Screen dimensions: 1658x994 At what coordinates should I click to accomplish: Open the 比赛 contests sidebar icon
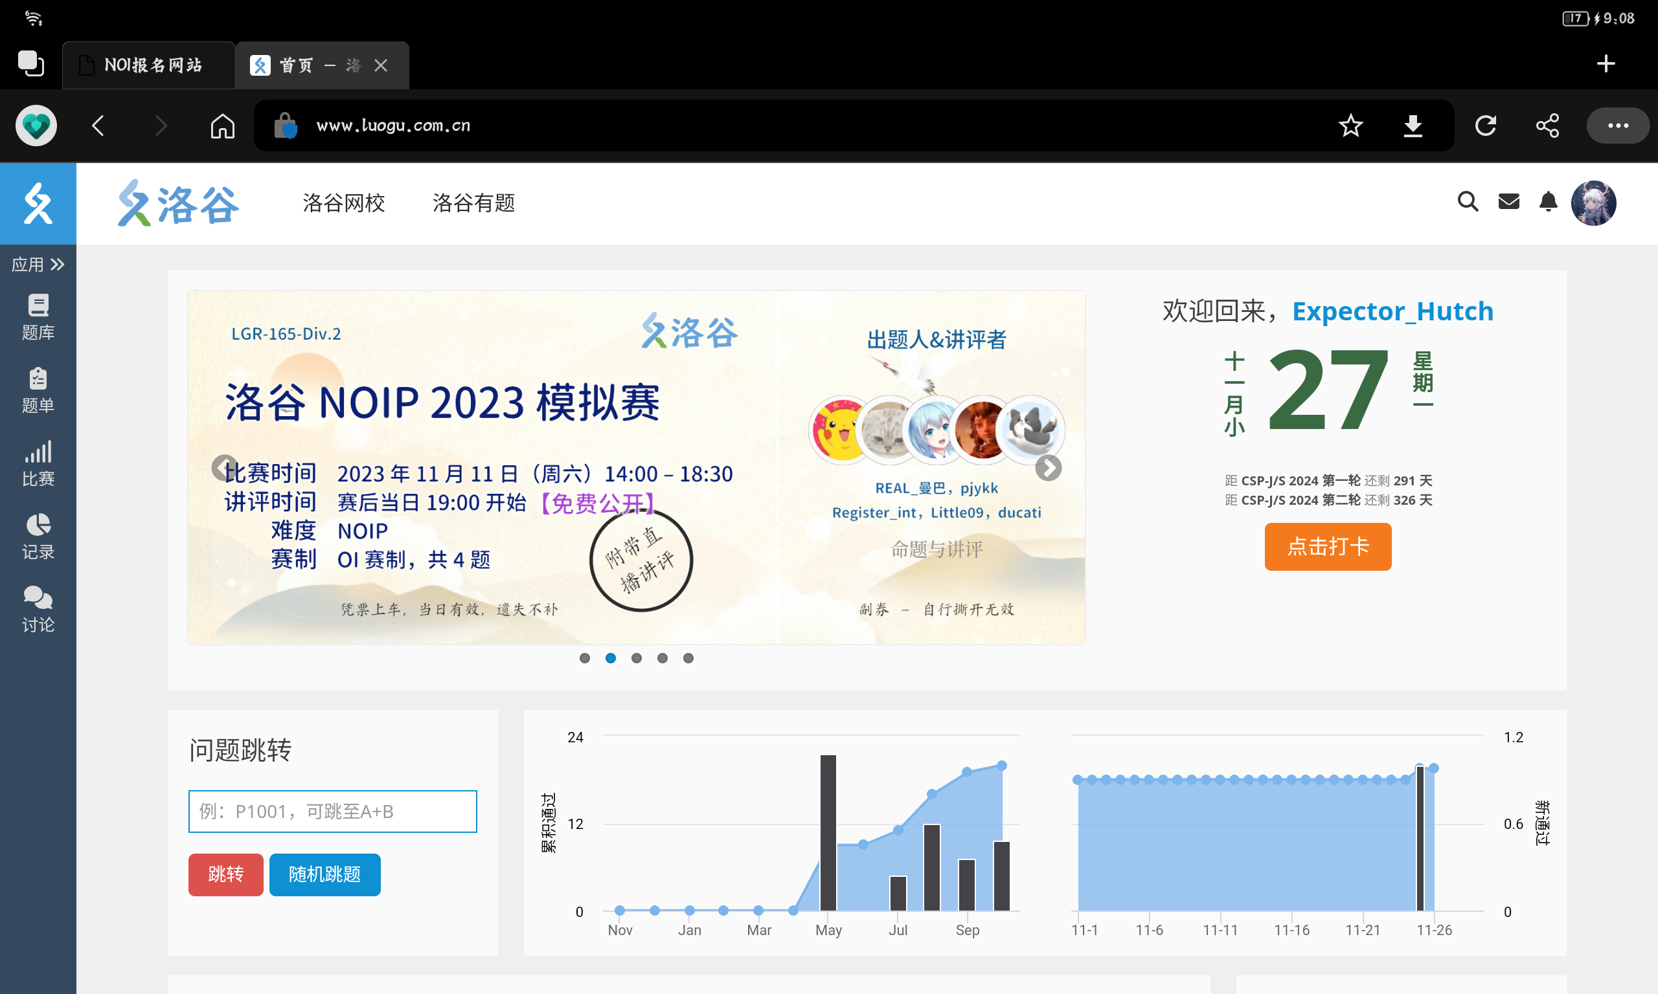[x=38, y=463]
